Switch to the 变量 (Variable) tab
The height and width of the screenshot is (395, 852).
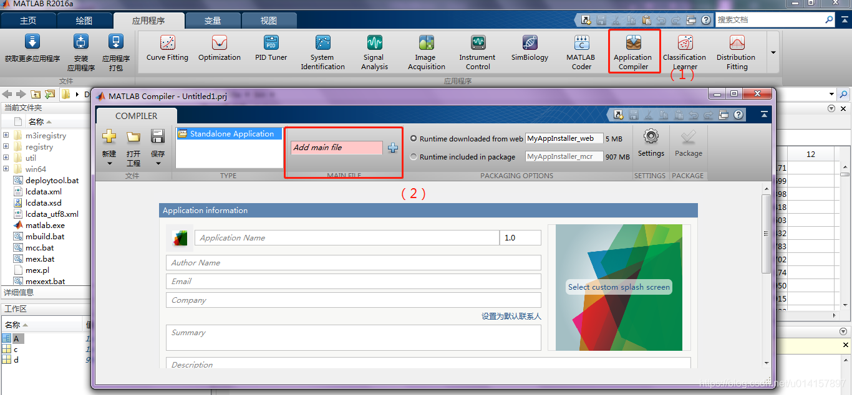213,21
